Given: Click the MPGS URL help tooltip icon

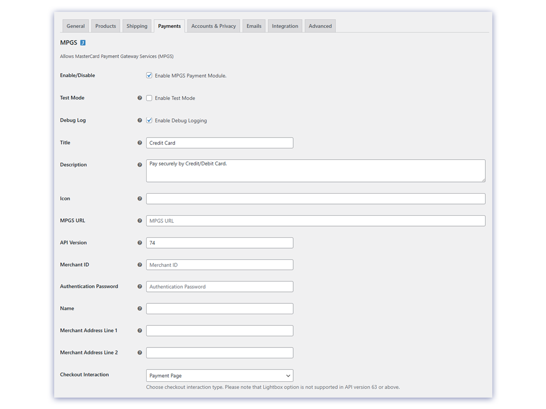Looking at the screenshot, I should coord(140,220).
